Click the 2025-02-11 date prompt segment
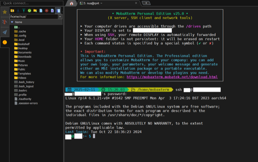 (82, 89)
